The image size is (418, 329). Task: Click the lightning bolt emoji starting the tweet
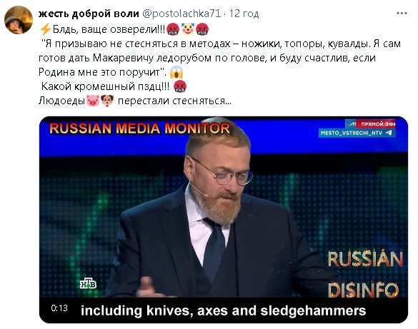click(x=45, y=29)
